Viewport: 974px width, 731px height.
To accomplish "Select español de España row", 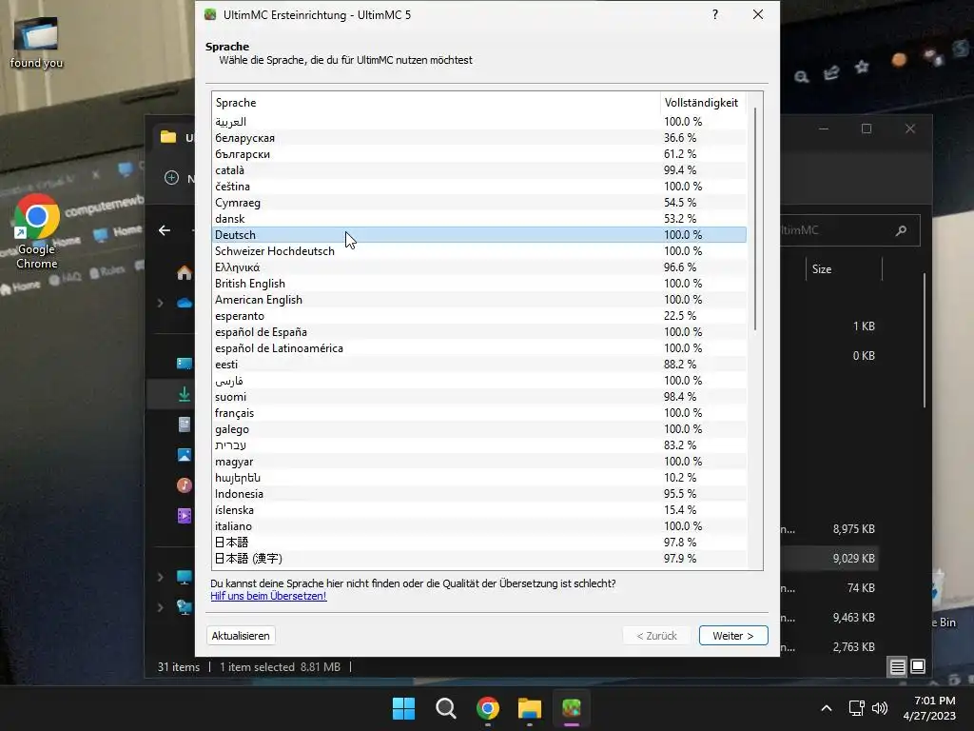I will (479, 332).
